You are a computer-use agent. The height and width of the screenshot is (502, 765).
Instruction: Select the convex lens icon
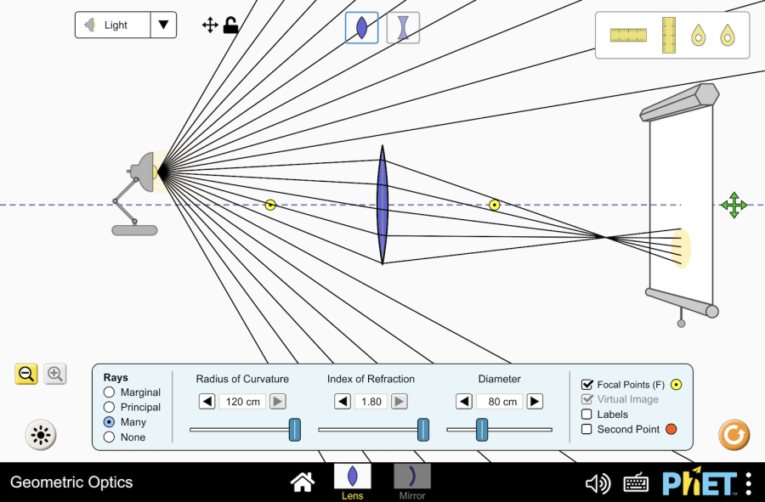pyautogui.click(x=361, y=27)
